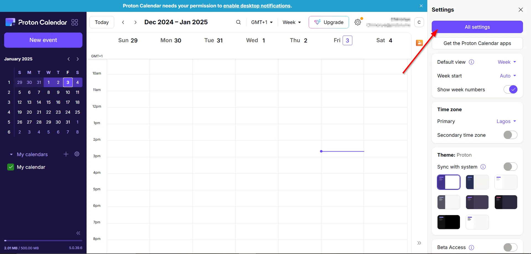Disable the Show week numbers toggle
The width and height of the screenshot is (531, 254).
510,89
